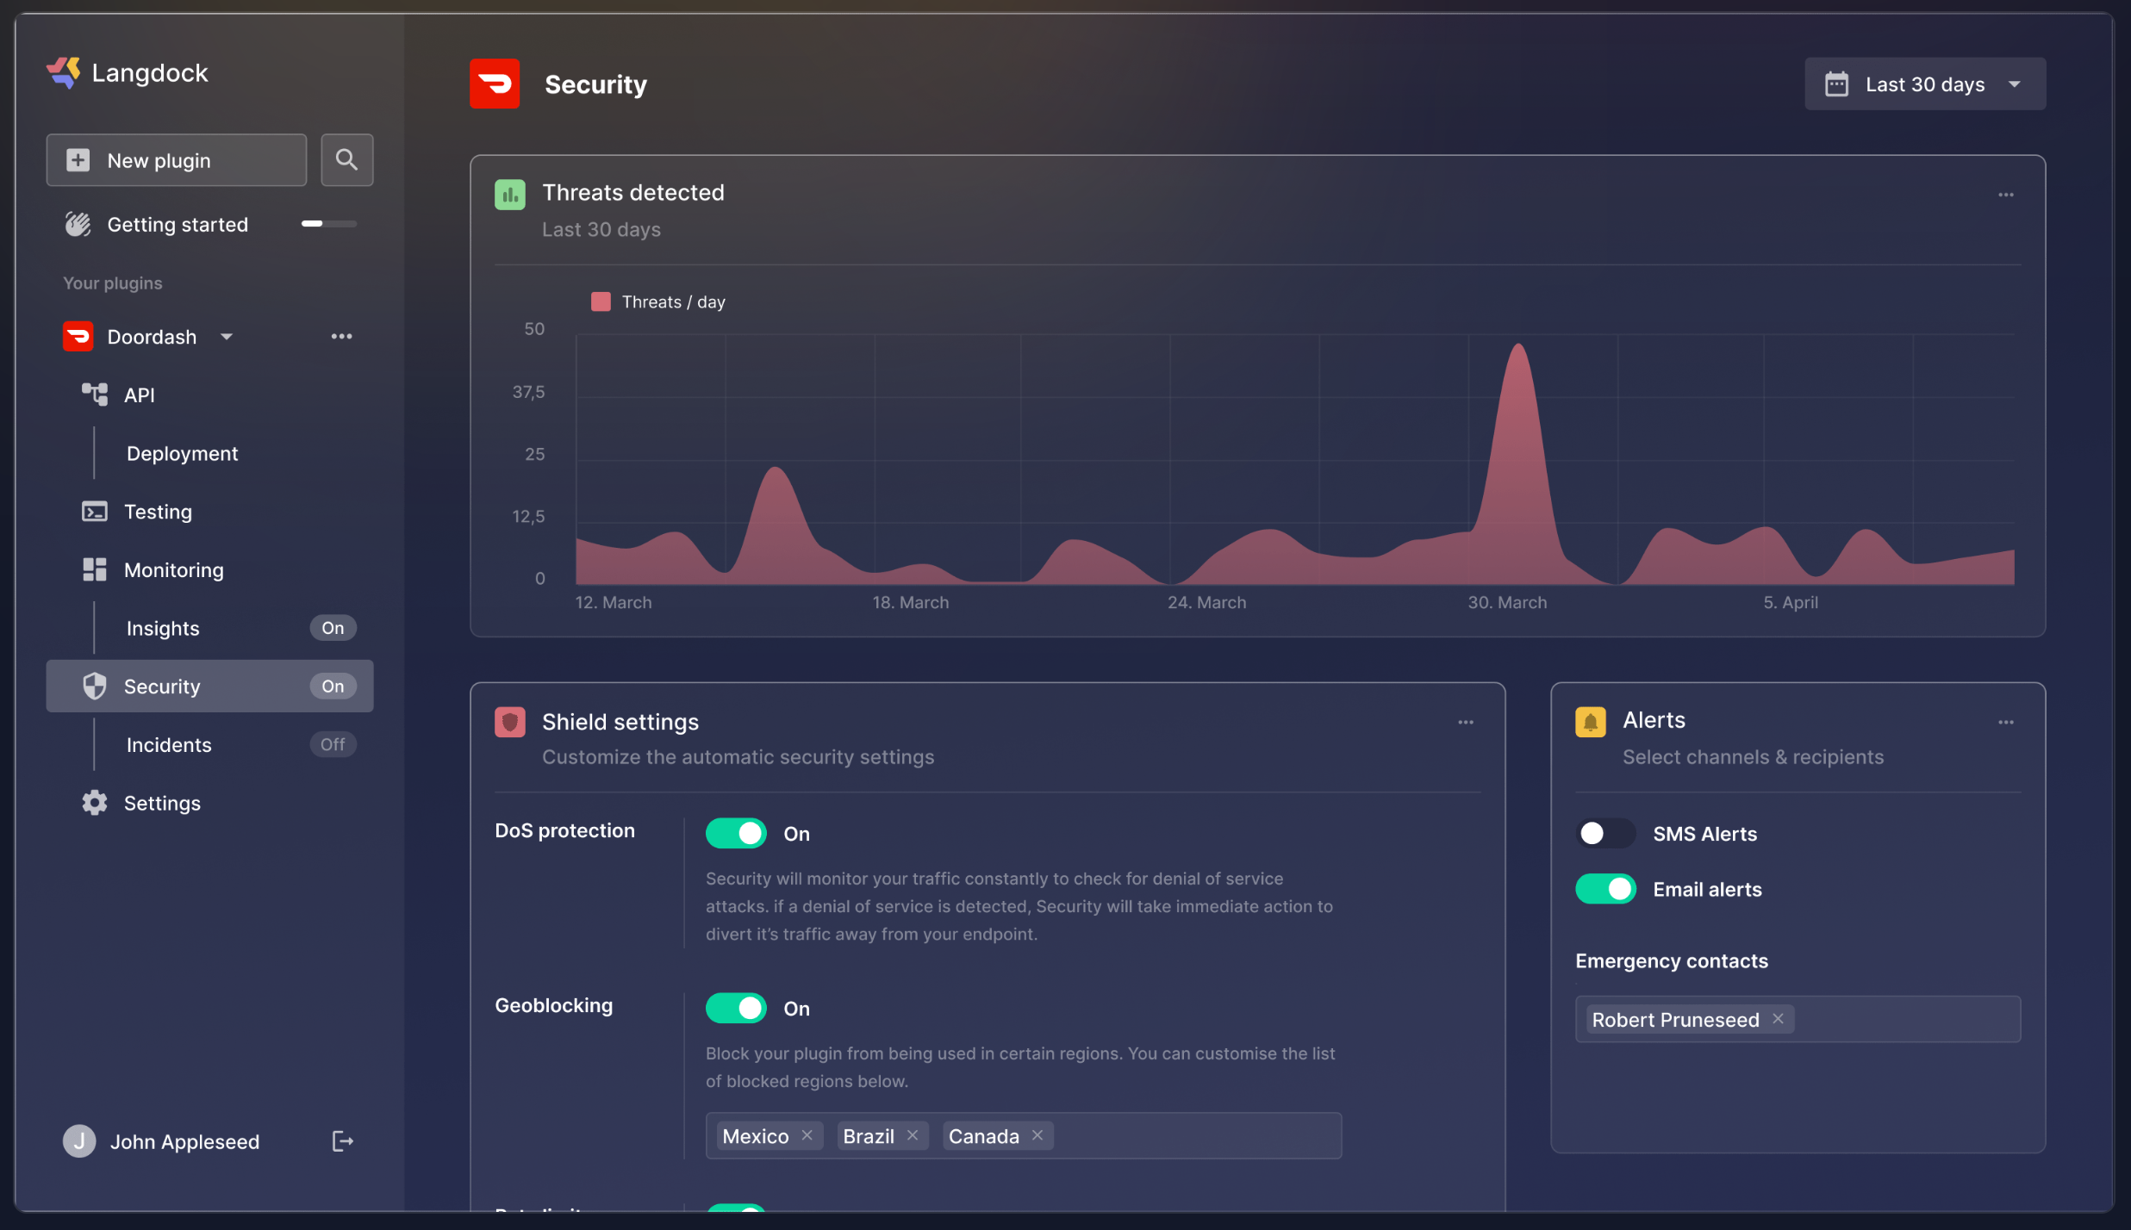This screenshot has height=1230, width=2131.
Task: Open Threats detected card options menu
Action: coord(2005,196)
